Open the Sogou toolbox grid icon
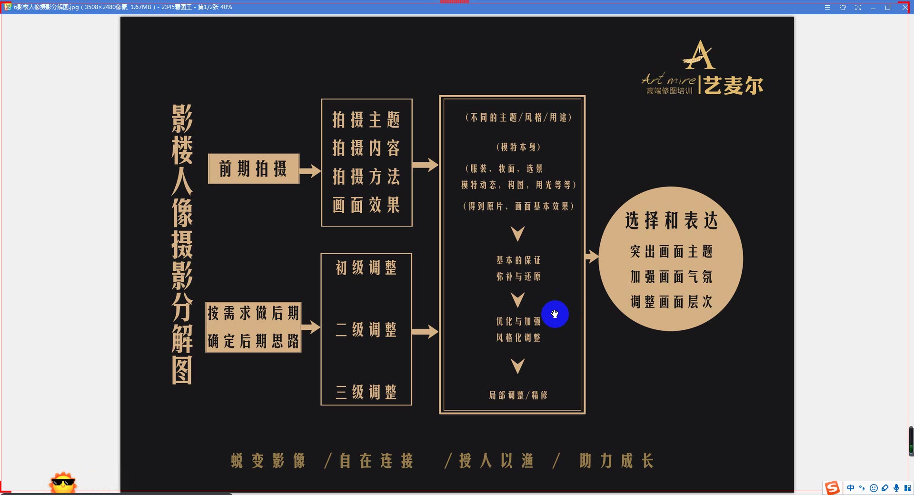Image resolution: width=914 pixels, height=495 pixels. tap(908, 488)
